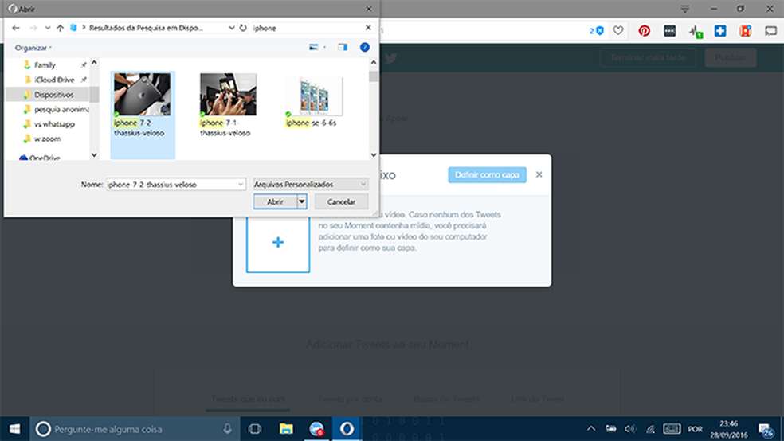Clear the iphone search with the X icon

[x=368, y=28]
